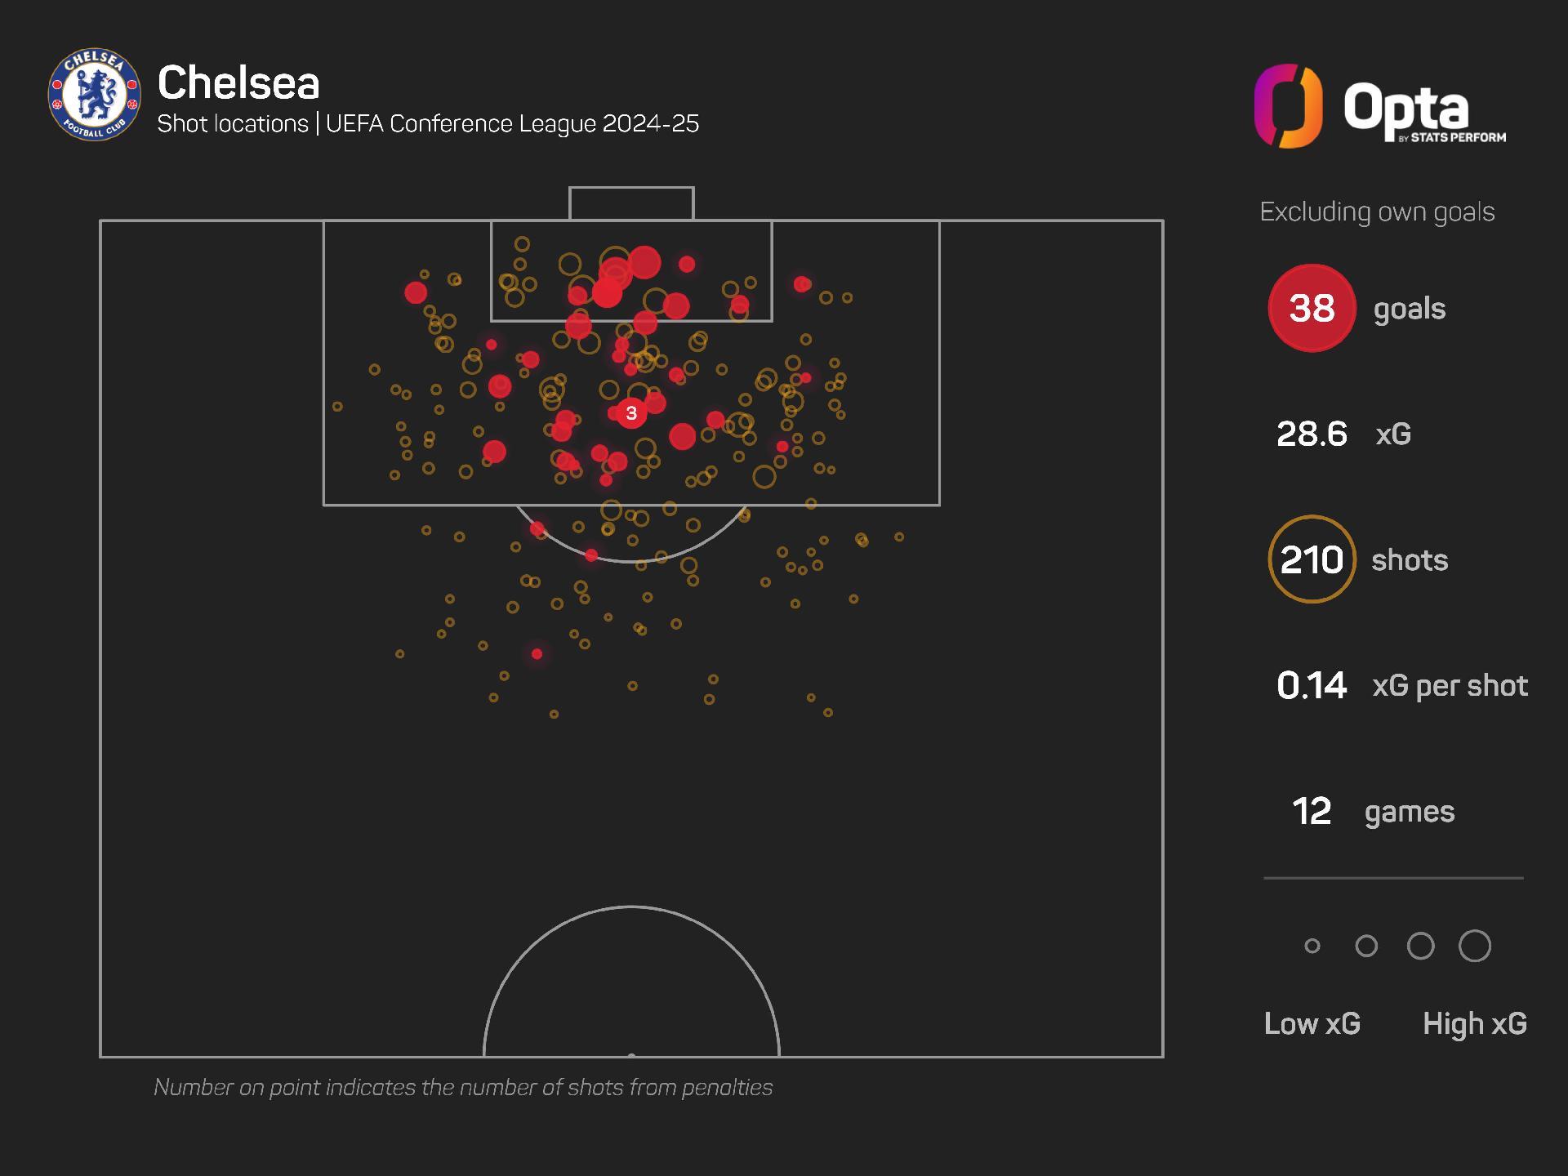Click the 0.14 xG per shot value
1568x1176 pixels.
pyautogui.click(x=1312, y=685)
